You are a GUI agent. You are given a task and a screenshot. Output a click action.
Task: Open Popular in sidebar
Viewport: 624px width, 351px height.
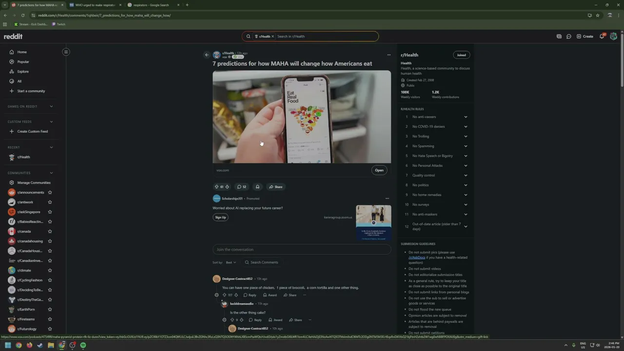(x=23, y=62)
